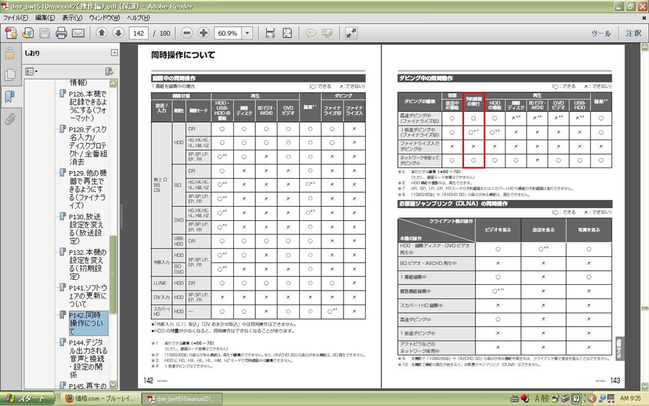Select bookmark P126.本機で記録できるようにする
The image size is (649, 406).
pyautogui.click(x=88, y=106)
